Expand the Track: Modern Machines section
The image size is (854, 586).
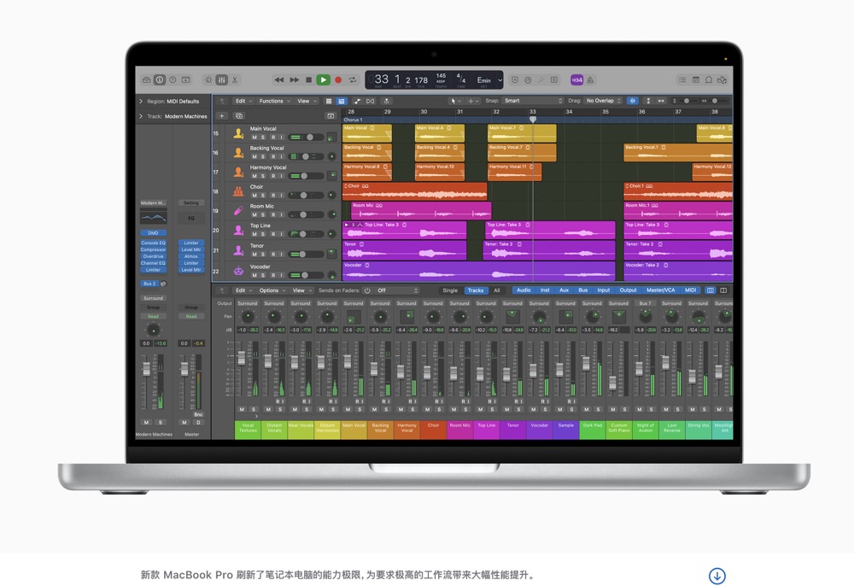(141, 116)
